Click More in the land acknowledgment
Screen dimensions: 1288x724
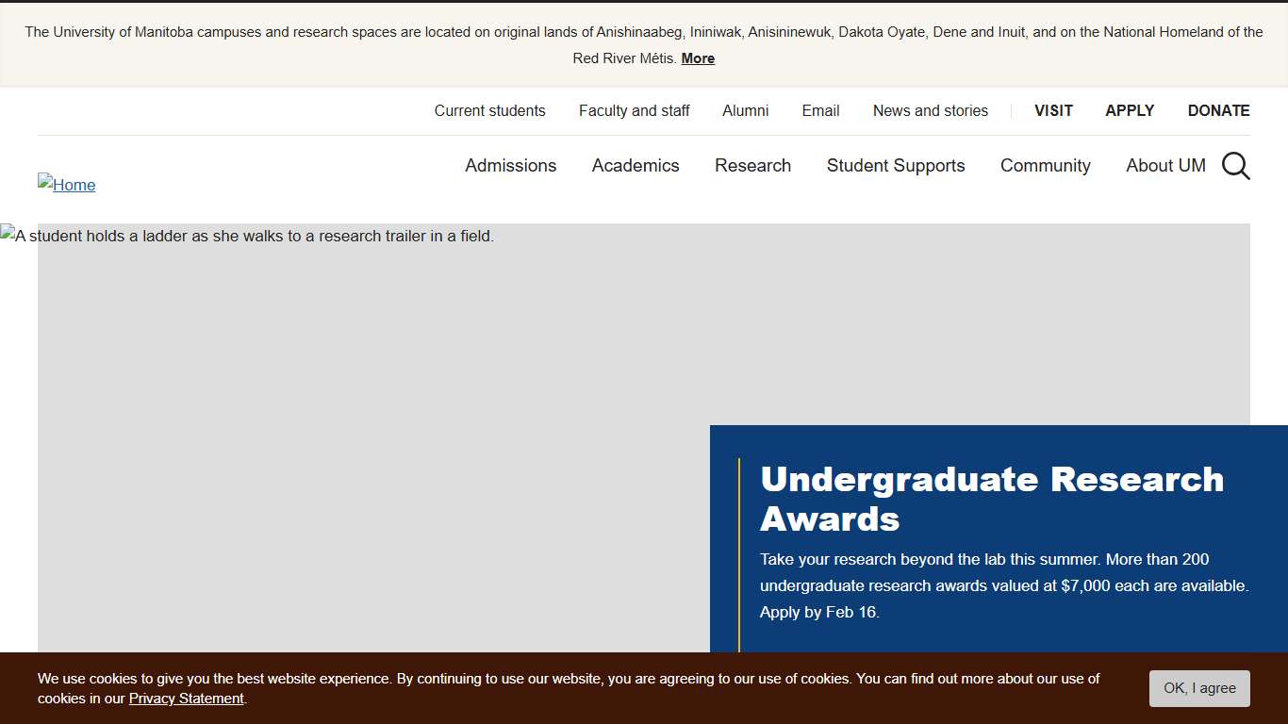tap(697, 58)
